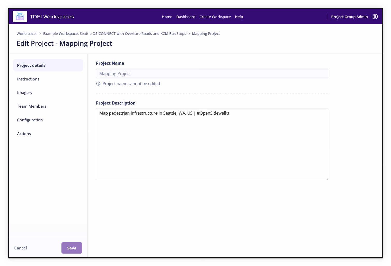
Task: Click the Save button
Action: (x=72, y=248)
